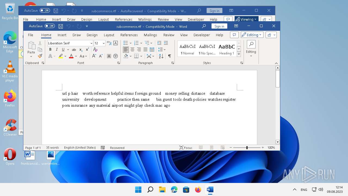The image size is (348, 196).
Task: Click the zoom slider handle
Action: click(x=247, y=148)
